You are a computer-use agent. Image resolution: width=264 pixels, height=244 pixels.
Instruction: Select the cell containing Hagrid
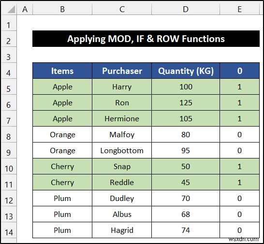click(122, 230)
